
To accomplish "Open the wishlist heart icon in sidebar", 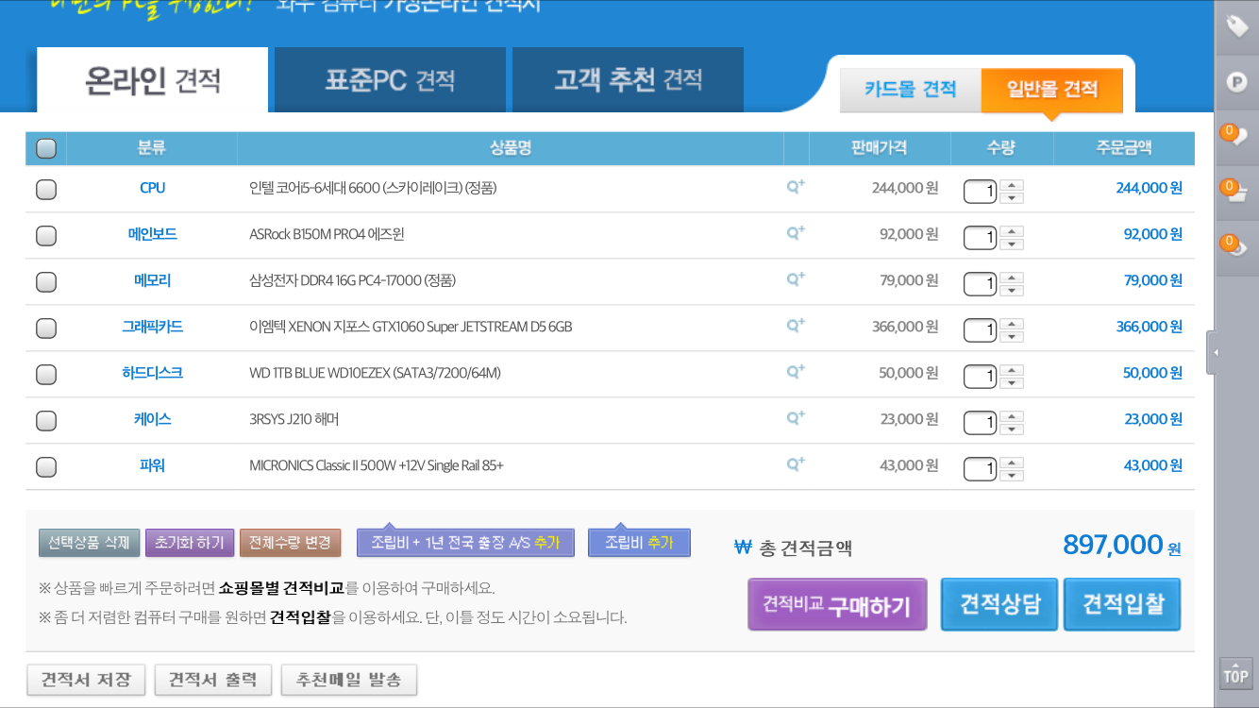I will tap(1236, 136).
